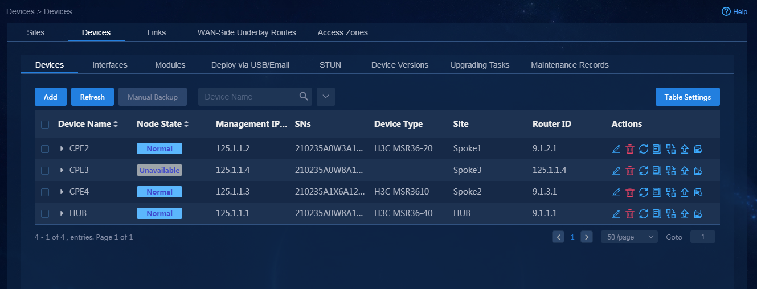Open the Help icon link

(726, 11)
